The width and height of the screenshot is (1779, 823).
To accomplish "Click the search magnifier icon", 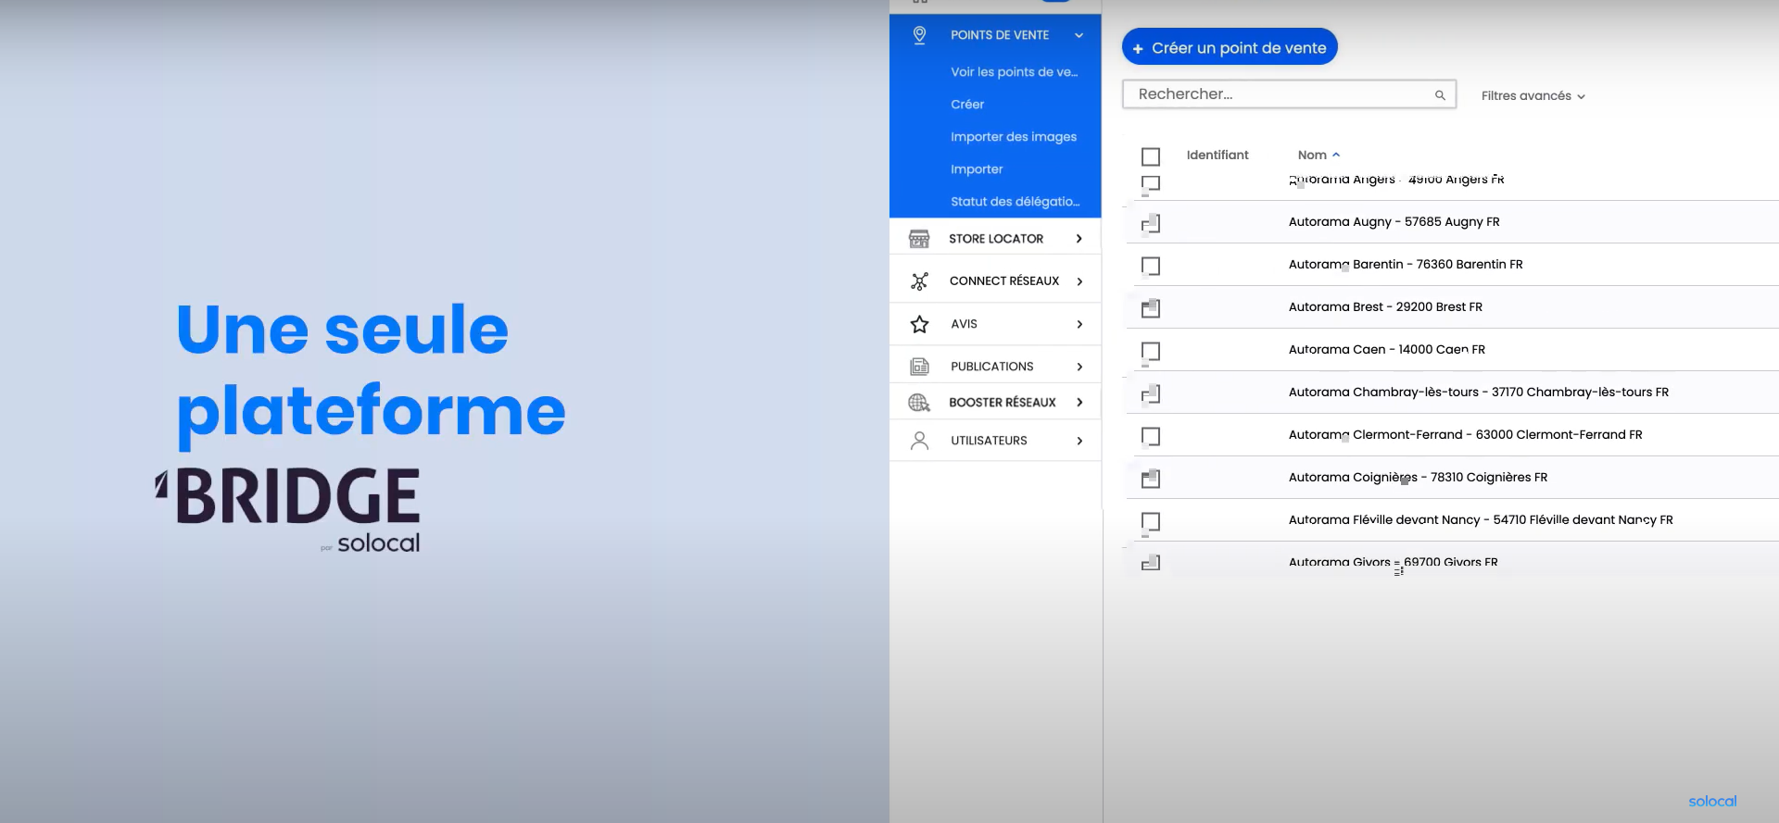I will click(x=1440, y=95).
